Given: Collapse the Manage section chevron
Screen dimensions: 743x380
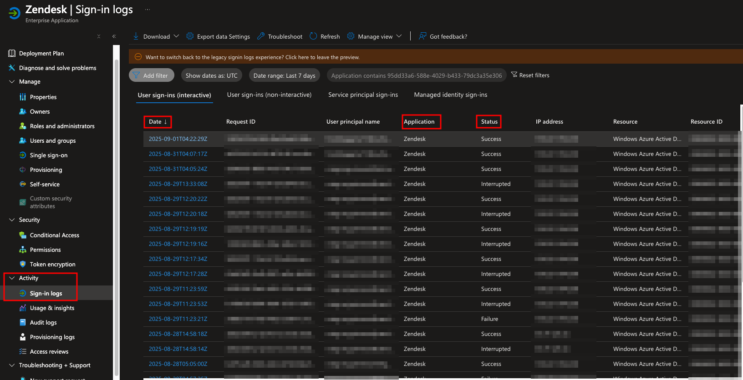Looking at the screenshot, I should pyautogui.click(x=12, y=81).
